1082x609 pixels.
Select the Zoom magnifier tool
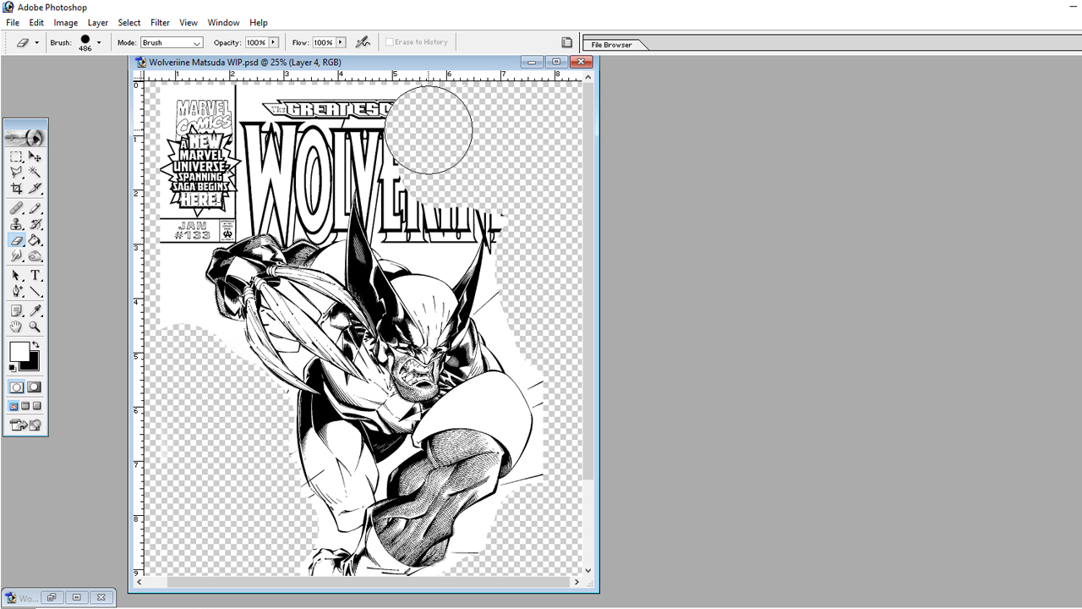pyautogui.click(x=35, y=326)
